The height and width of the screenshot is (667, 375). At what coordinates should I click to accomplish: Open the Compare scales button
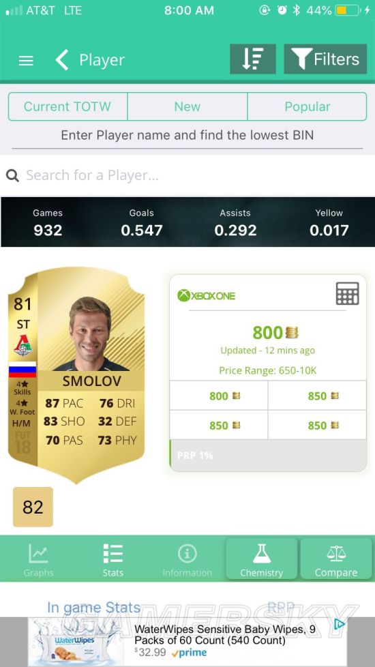point(336,559)
